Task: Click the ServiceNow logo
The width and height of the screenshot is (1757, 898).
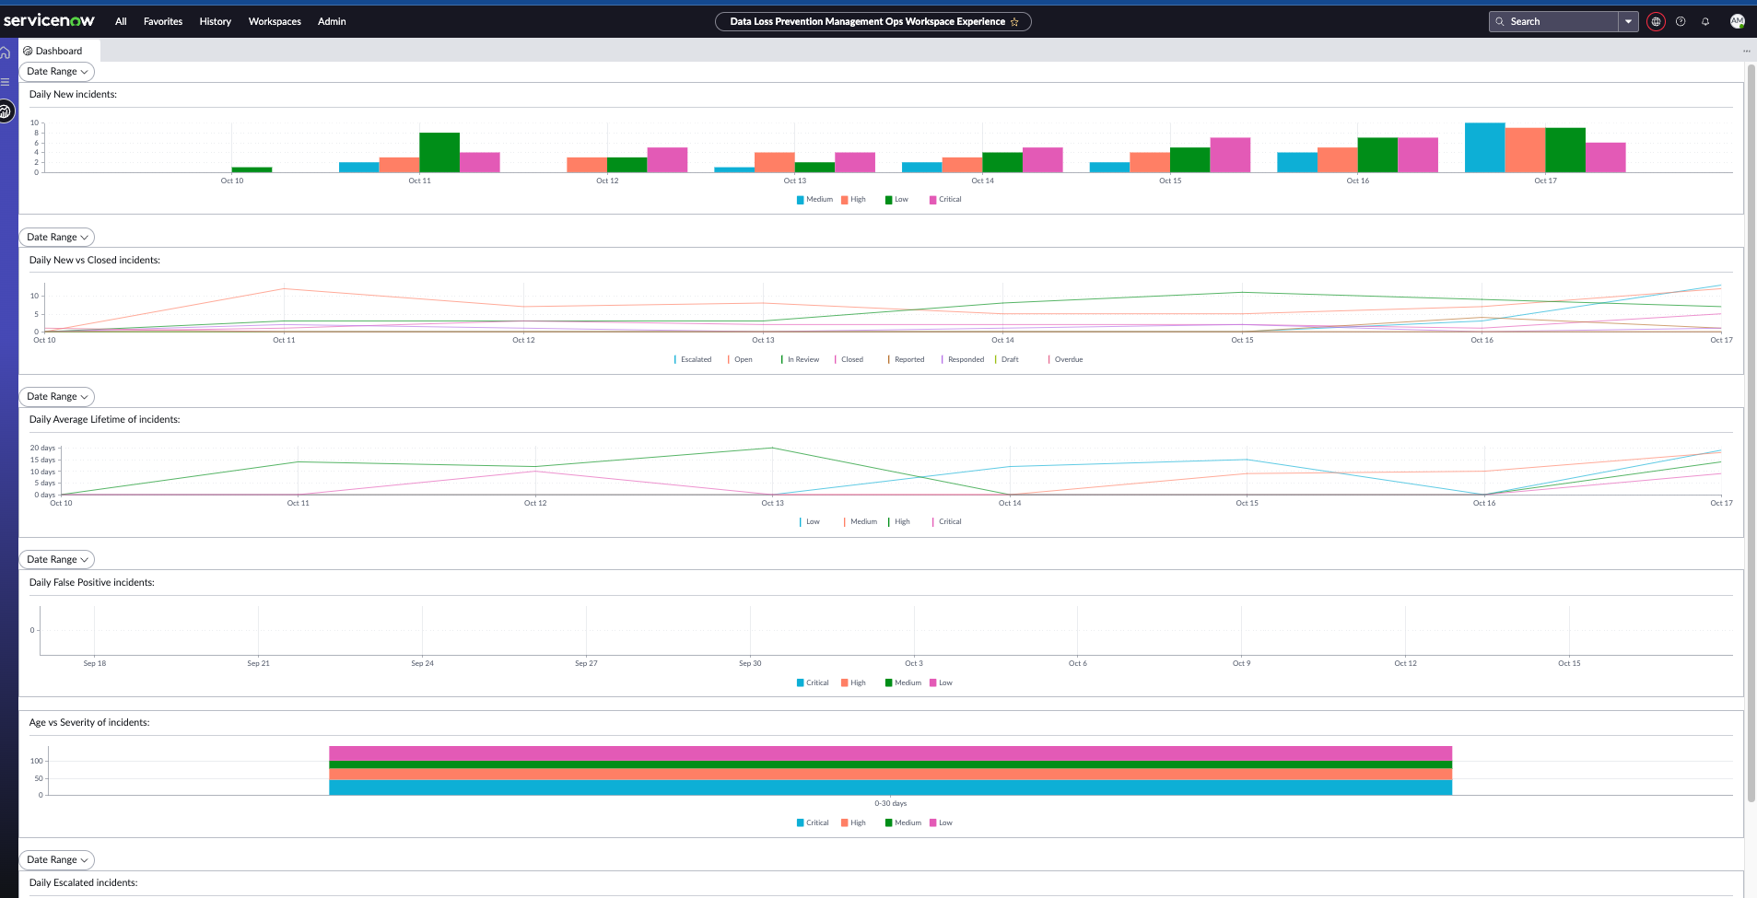Action: tap(49, 20)
